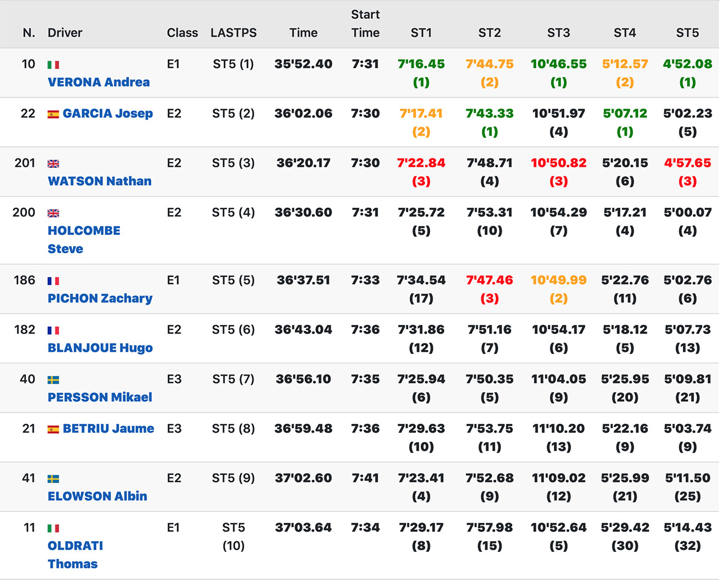The width and height of the screenshot is (720, 580).
Task: Open BETRIU Jaume driver link
Action: (109, 428)
